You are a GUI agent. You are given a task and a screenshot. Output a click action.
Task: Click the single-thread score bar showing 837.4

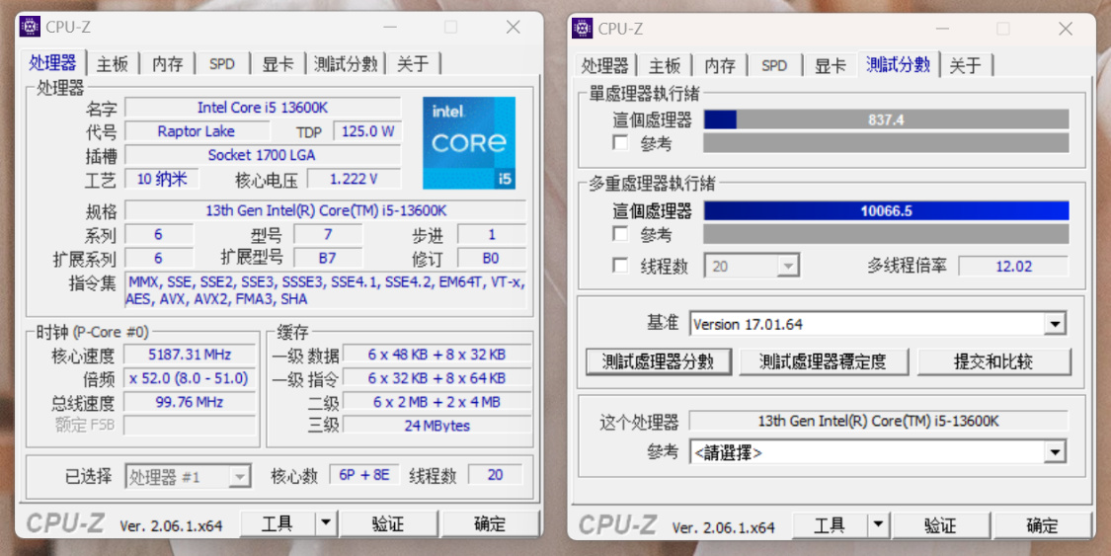886,119
